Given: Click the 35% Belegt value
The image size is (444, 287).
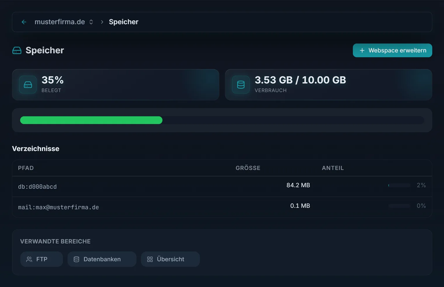Looking at the screenshot, I should pyautogui.click(x=53, y=80).
